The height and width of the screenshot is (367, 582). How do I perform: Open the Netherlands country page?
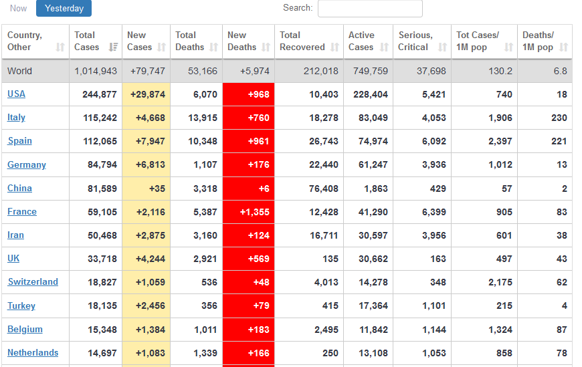[33, 353]
